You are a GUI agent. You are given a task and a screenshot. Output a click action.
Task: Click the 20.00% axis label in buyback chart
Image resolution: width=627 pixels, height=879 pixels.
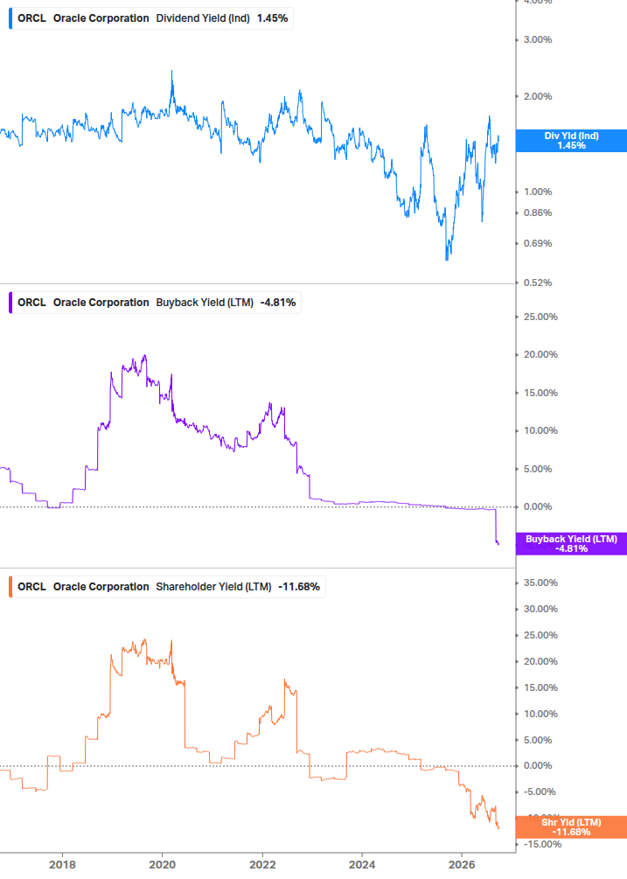540,355
